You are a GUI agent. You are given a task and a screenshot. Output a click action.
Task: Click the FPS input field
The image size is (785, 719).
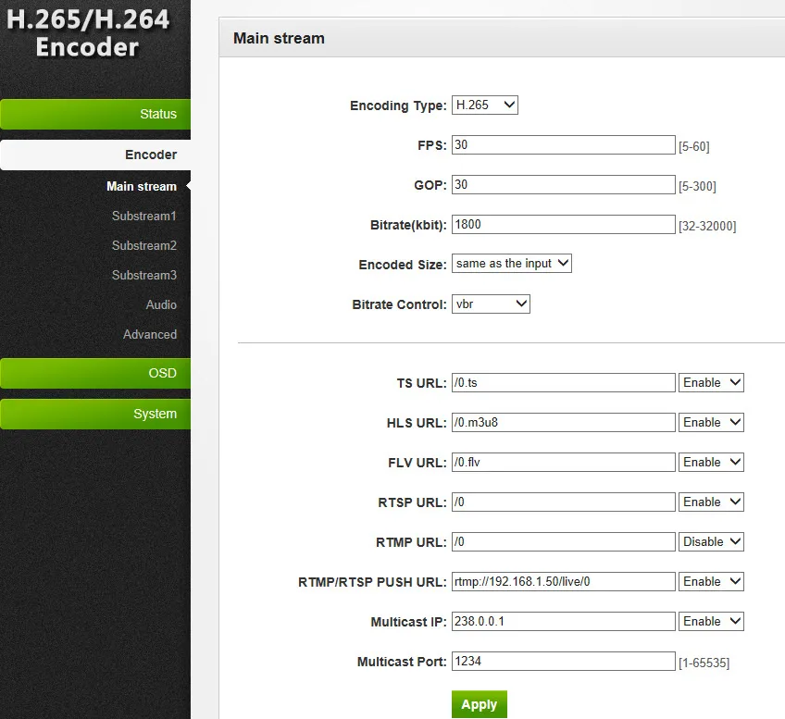(x=563, y=144)
